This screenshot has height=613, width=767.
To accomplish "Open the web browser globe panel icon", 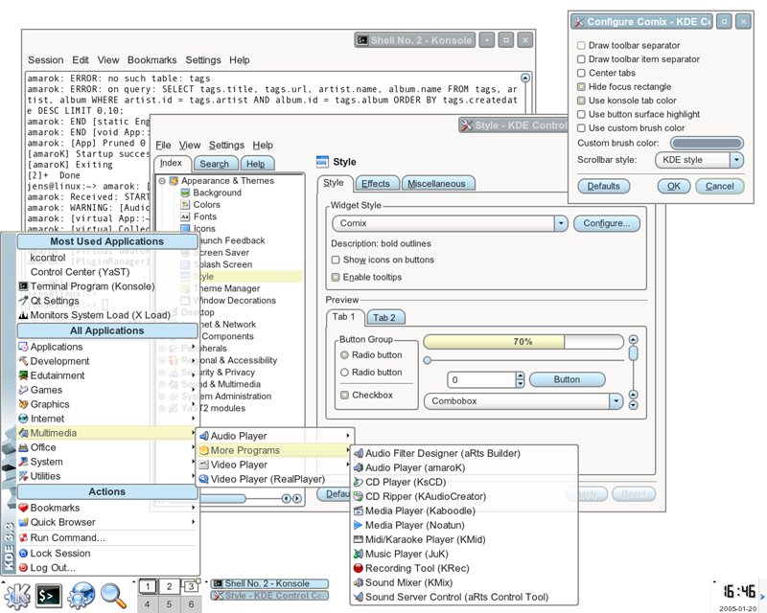I will [81, 596].
